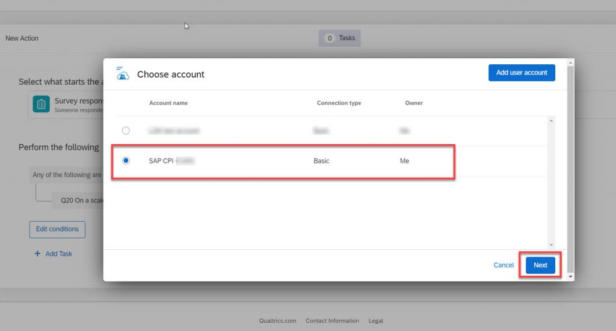Click the dialog outer scrollbar down arrow

[x=570, y=276]
